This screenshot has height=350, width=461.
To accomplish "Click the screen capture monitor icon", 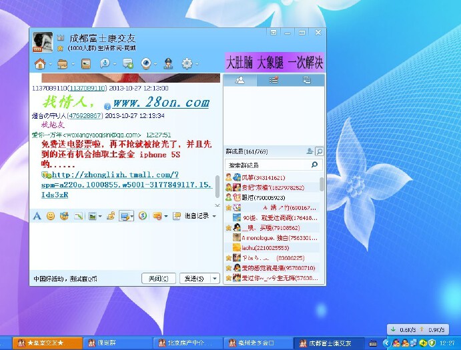I will (125, 216).
